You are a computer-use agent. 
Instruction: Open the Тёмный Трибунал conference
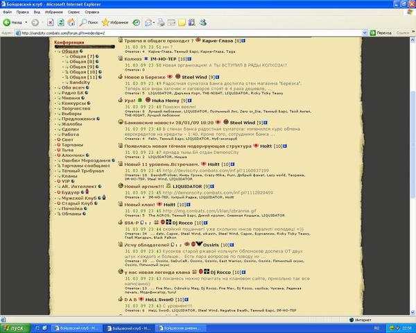click(83, 171)
